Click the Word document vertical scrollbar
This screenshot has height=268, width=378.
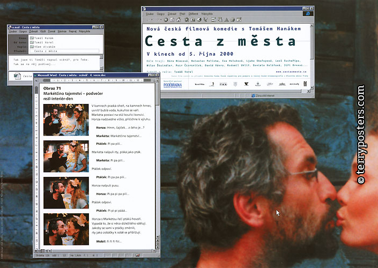(x=157, y=161)
